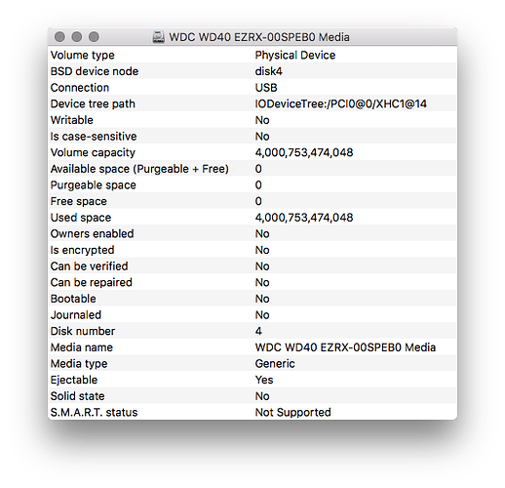Click the Connection USB value

click(x=266, y=88)
